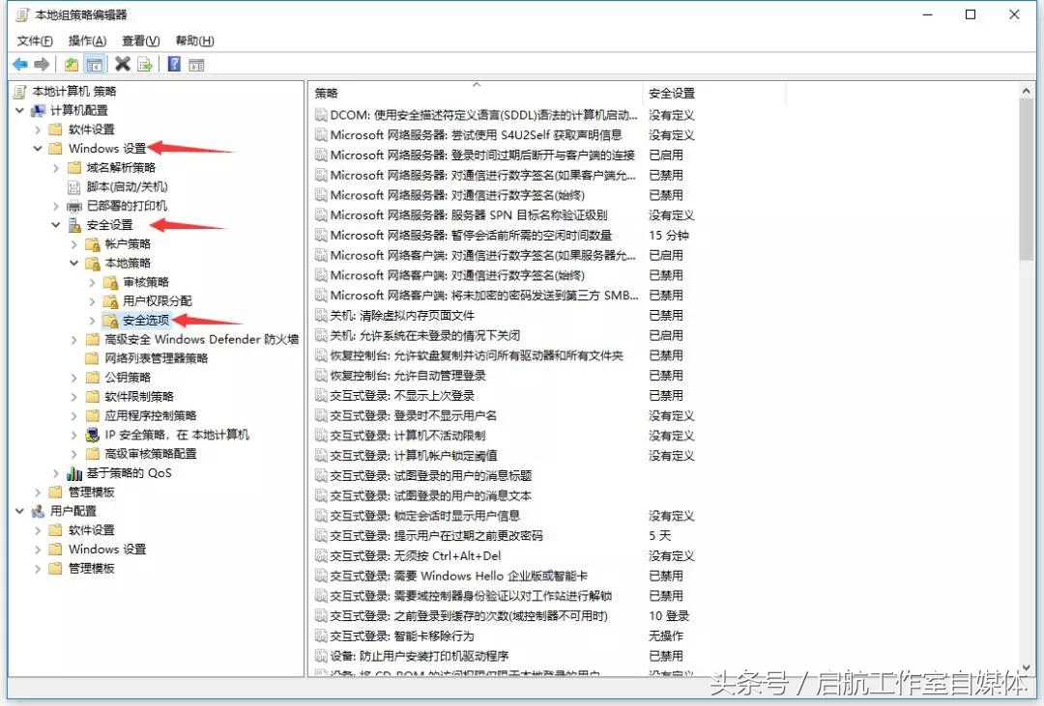Viewport: 1044px width, 706px height.
Task: Click the Show/Hide action pane toolbar icon
Action: click(x=197, y=64)
